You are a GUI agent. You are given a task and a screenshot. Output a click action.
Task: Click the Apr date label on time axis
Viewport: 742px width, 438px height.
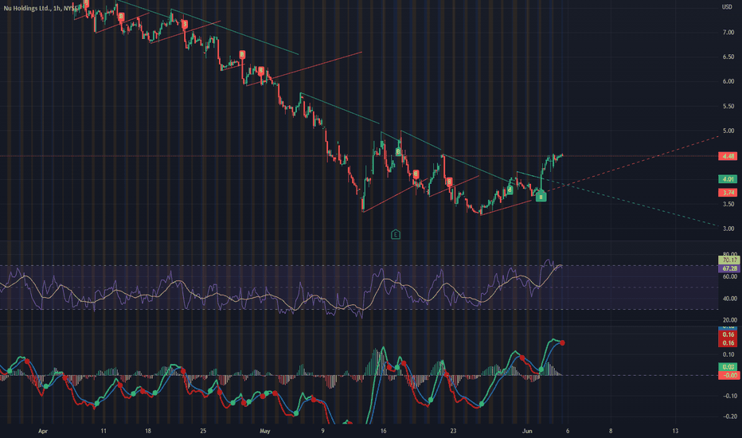coord(43,431)
